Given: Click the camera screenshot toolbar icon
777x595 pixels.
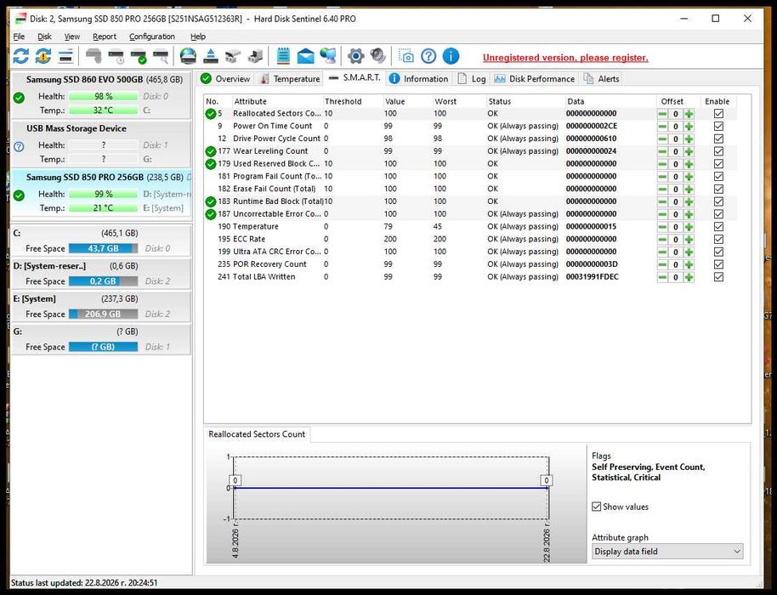Looking at the screenshot, I should pos(406,56).
